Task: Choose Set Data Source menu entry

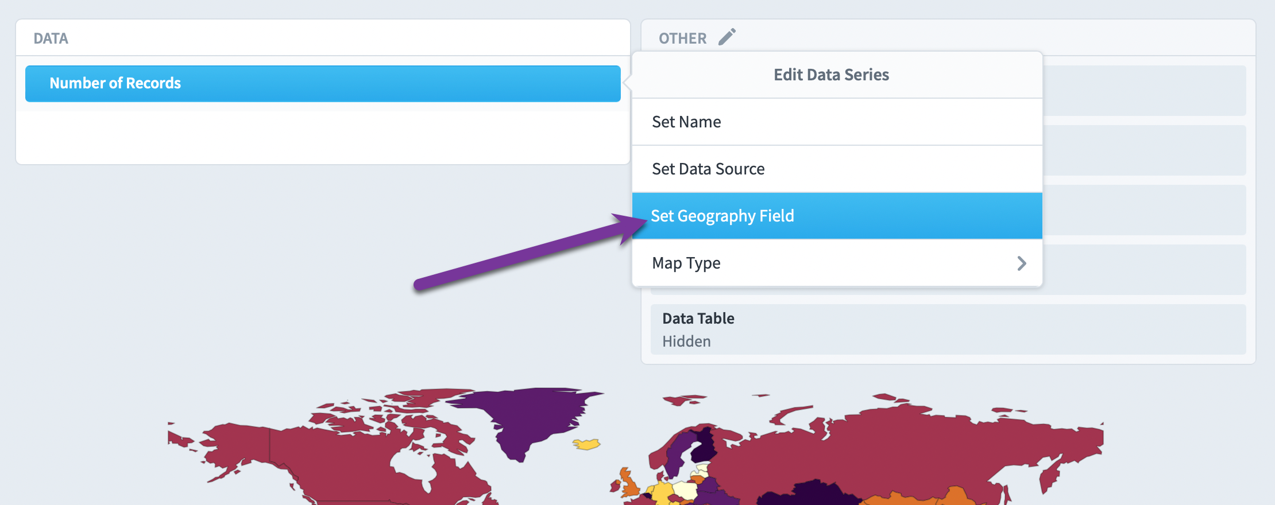Action: coord(837,169)
